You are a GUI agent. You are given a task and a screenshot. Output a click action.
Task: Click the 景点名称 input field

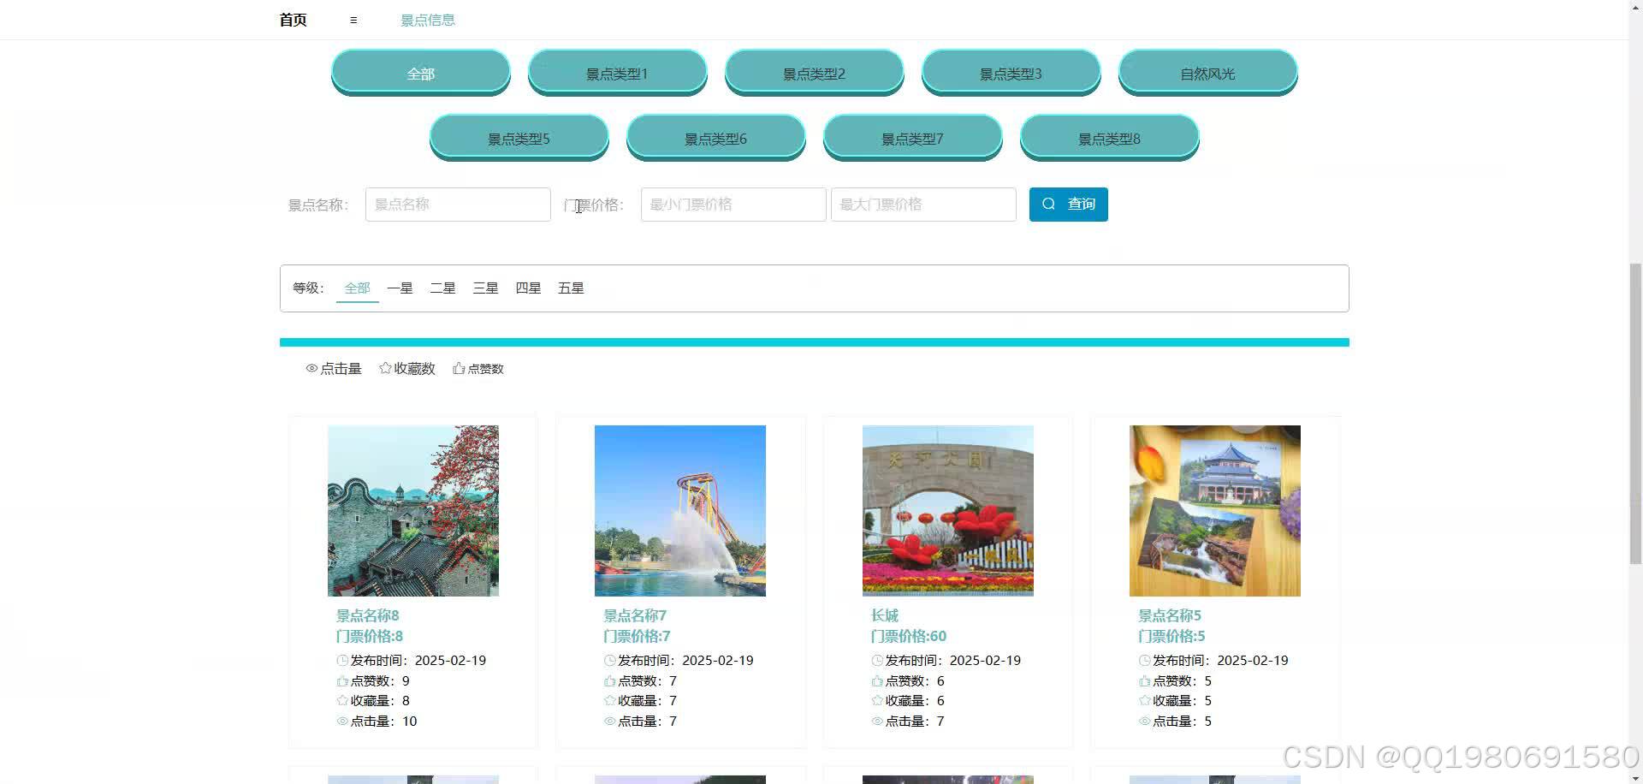[x=457, y=204]
